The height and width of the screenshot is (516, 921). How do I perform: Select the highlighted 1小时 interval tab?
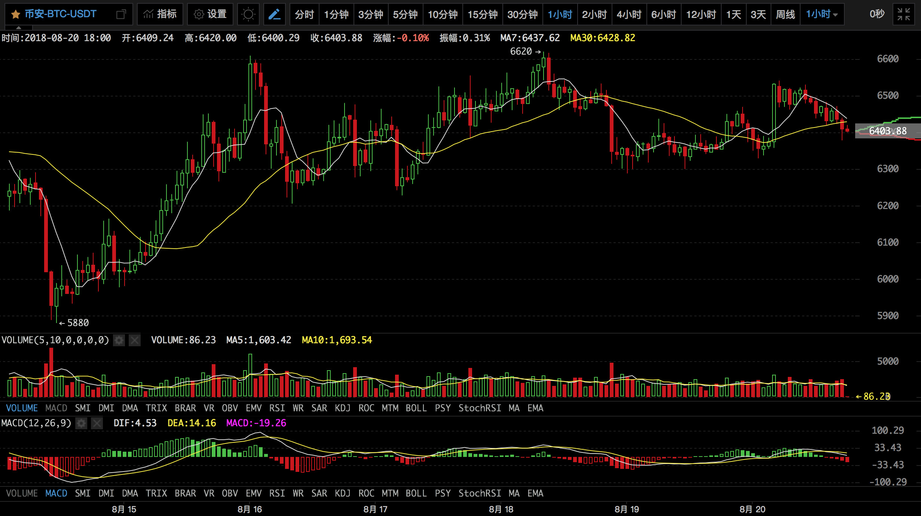560,15
